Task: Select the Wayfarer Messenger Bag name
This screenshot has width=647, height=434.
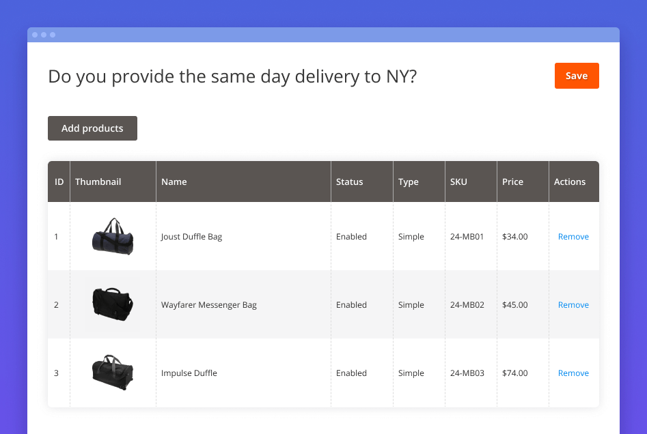Action: [x=208, y=305]
